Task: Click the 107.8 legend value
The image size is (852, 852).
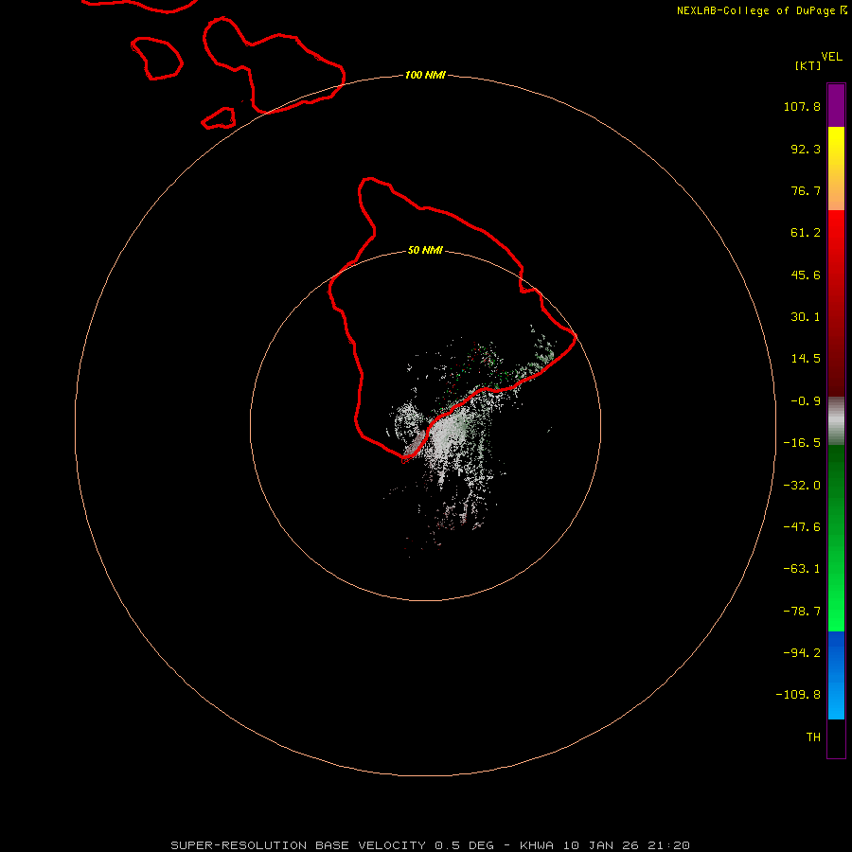Action: coord(802,106)
